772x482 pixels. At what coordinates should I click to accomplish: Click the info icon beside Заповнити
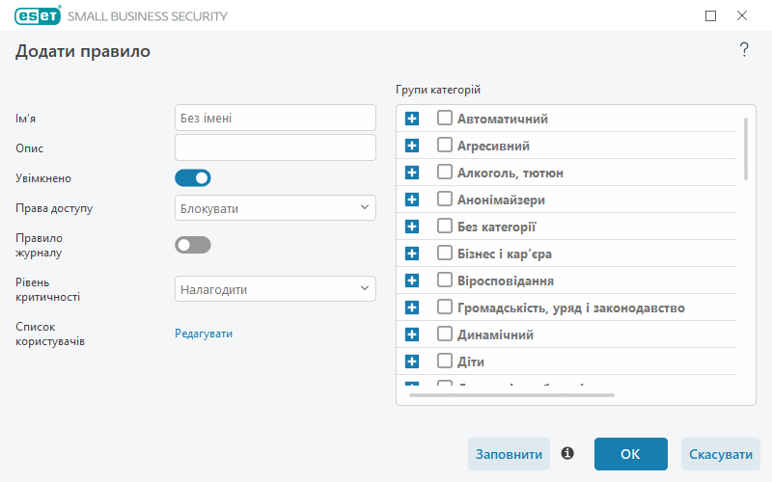tap(567, 453)
